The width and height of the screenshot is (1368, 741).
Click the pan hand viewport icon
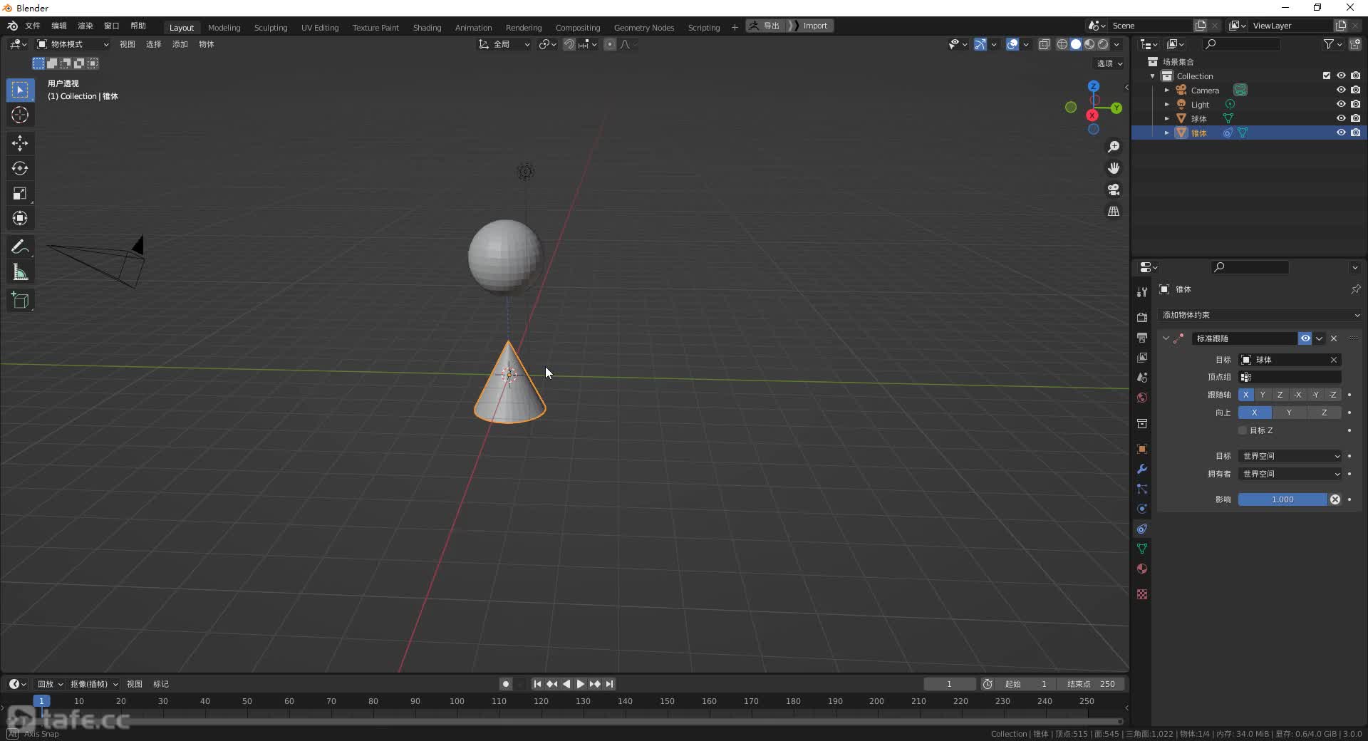(x=1113, y=168)
